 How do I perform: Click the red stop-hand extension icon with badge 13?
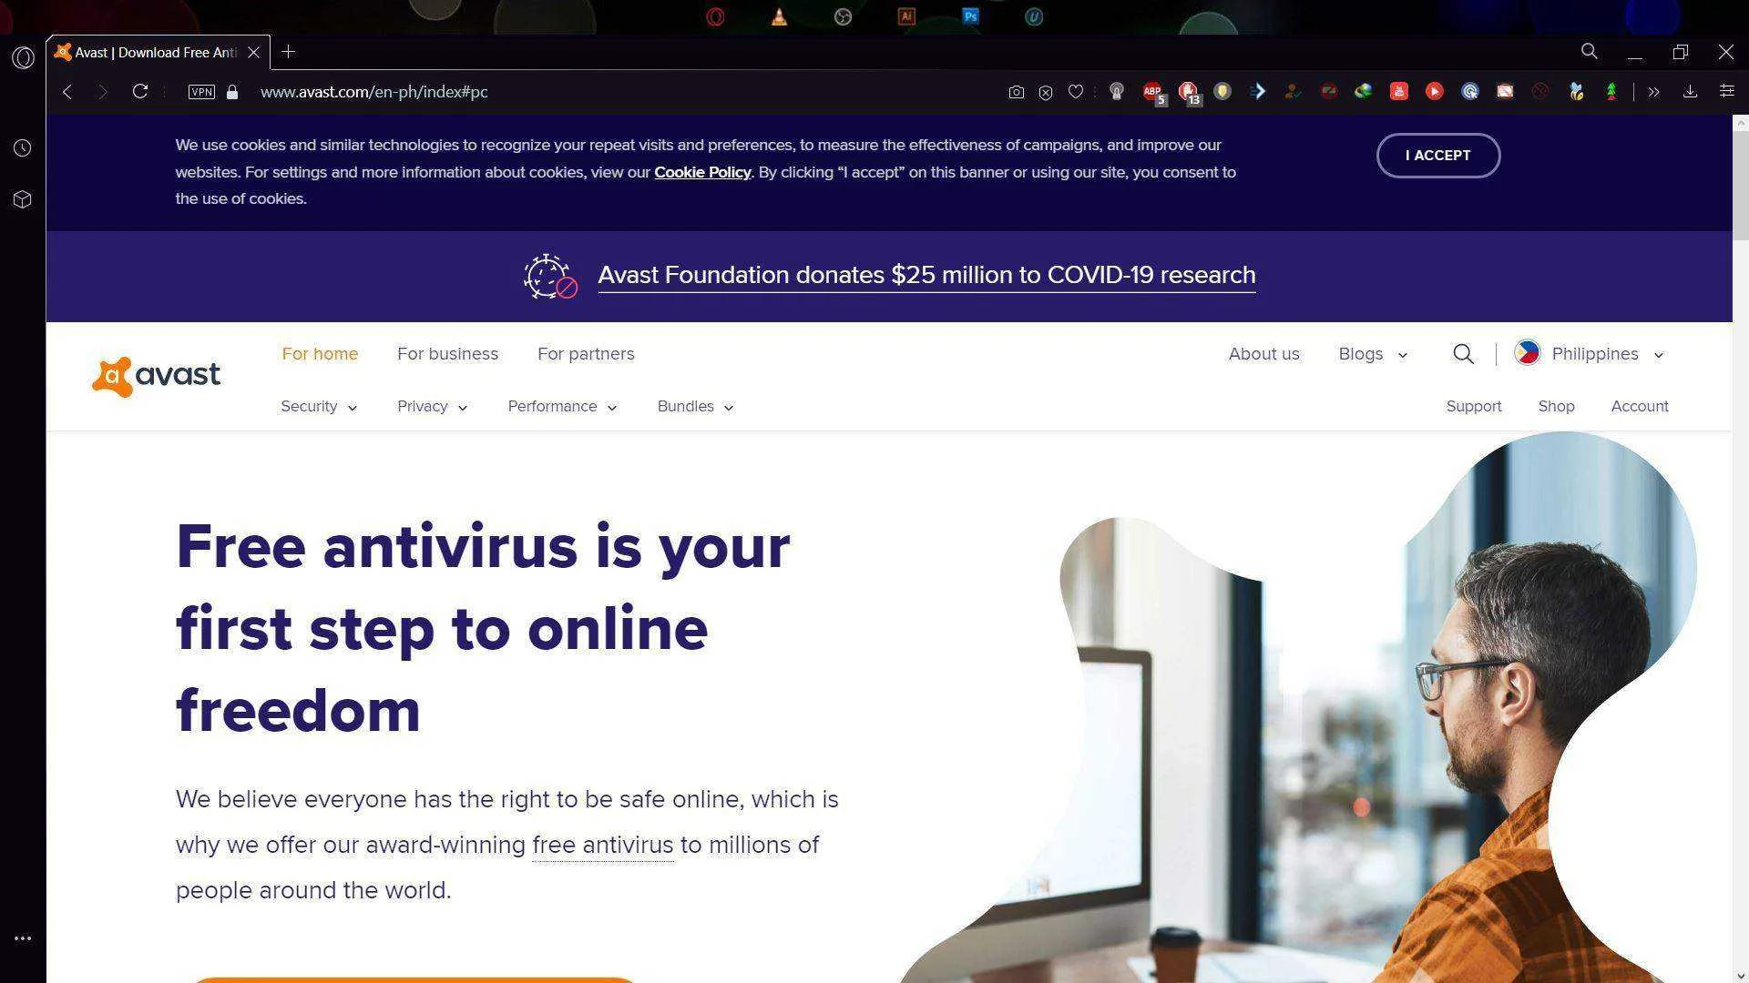coord(1189,92)
